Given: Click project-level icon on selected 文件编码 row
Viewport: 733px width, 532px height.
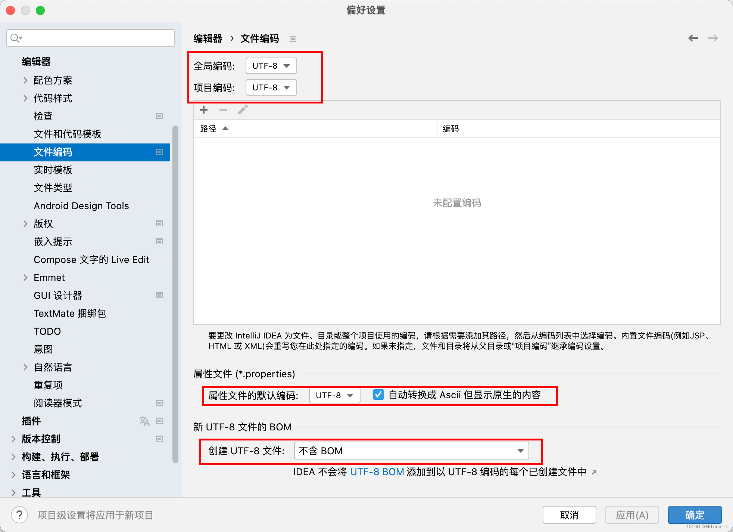Looking at the screenshot, I should tap(159, 152).
